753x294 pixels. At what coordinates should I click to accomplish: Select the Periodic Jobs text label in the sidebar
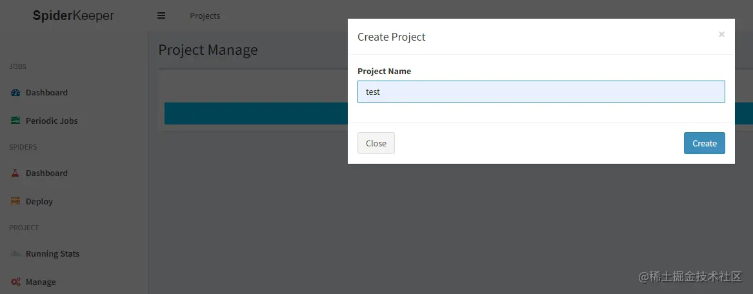point(52,121)
